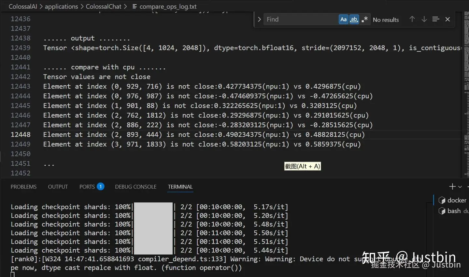Image resolution: width=469 pixels, height=277 pixels.
Task: Click line with index (3, 971, 1833)
Action: pos(202,144)
